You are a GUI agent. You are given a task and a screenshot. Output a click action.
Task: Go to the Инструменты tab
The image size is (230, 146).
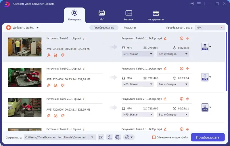(156, 15)
